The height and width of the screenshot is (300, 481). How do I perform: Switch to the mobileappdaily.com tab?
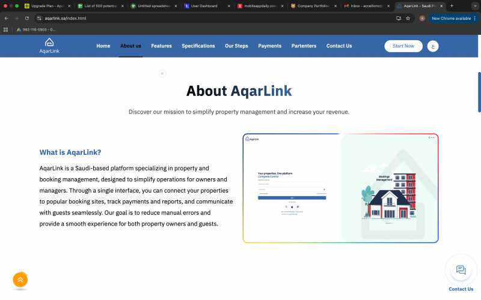(260, 6)
